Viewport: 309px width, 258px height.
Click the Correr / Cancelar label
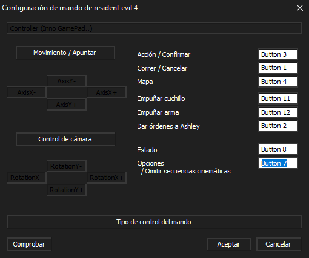point(162,68)
